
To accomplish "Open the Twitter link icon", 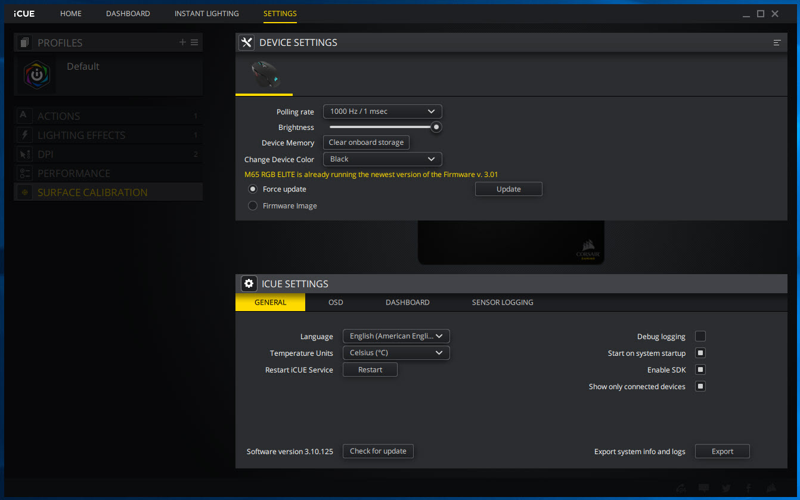I will pyautogui.click(x=726, y=488).
